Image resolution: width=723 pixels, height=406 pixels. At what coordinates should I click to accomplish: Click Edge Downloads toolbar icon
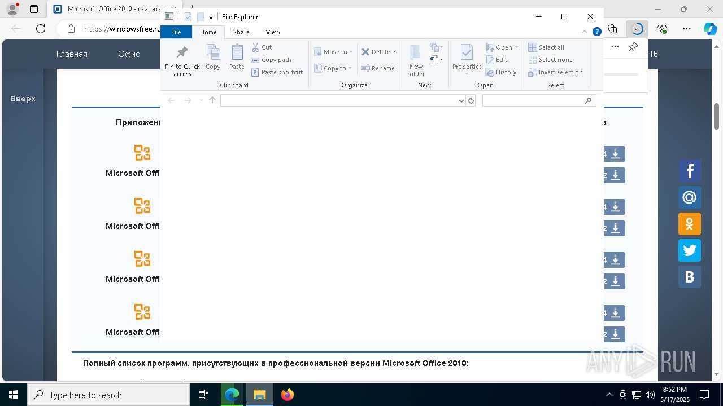click(x=637, y=29)
